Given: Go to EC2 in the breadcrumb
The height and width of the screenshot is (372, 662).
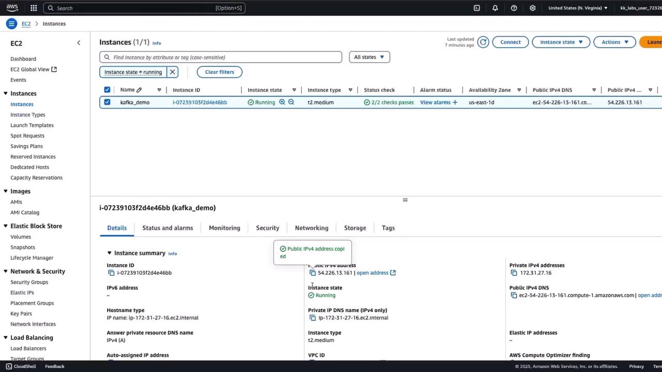Looking at the screenshot, I should pos(26,24).
